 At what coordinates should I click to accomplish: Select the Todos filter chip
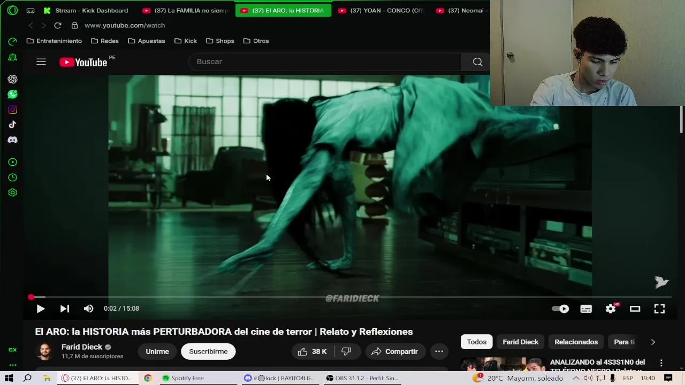[476, 342]
